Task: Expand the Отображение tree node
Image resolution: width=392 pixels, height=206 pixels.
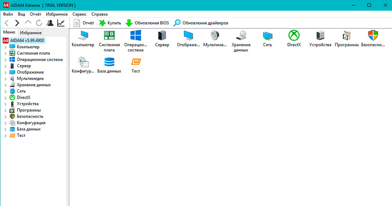Action: coord(5,72)
